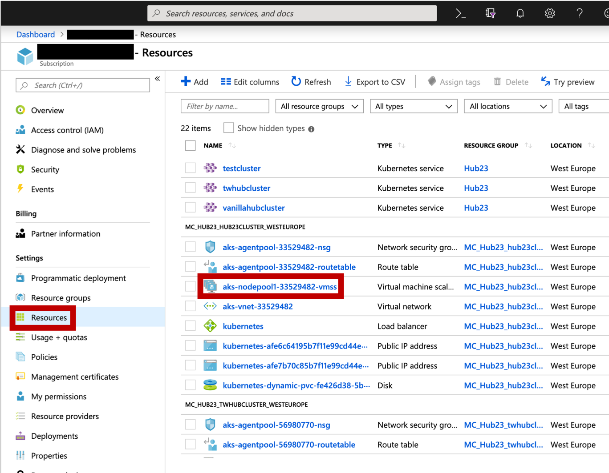This screenshot has height=473, width=609.
Task: Sort by RESOURCE GROUP column arrows
Action: point(528,145)
